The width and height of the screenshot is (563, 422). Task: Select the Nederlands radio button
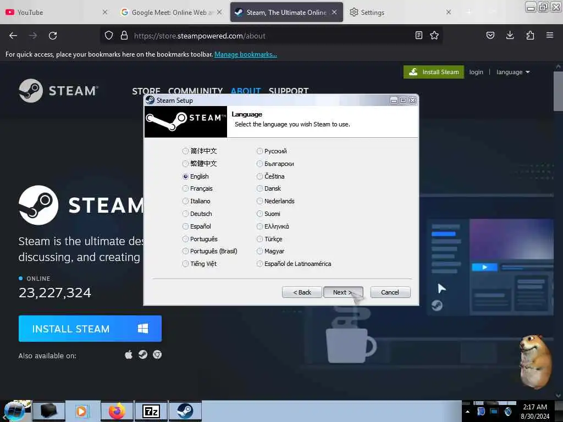pyautogui.click(x=260, y=201)
